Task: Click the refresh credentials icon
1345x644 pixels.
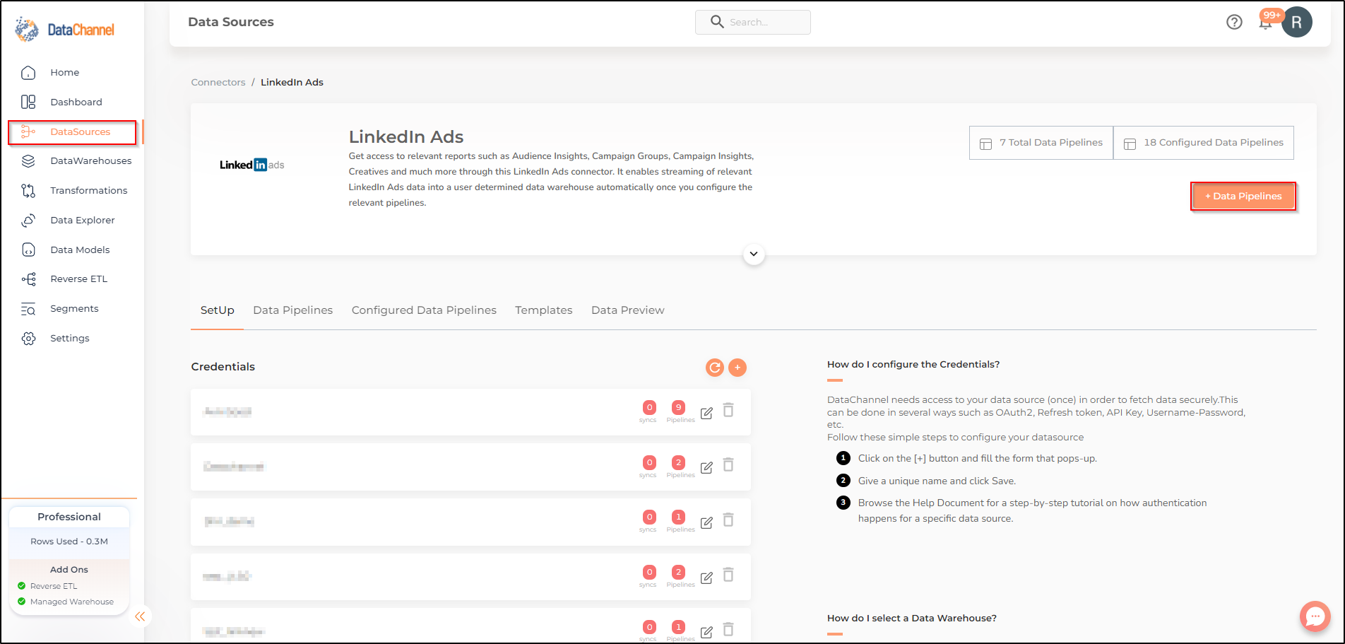Action: pyautogui.click(x=715, y=368)
